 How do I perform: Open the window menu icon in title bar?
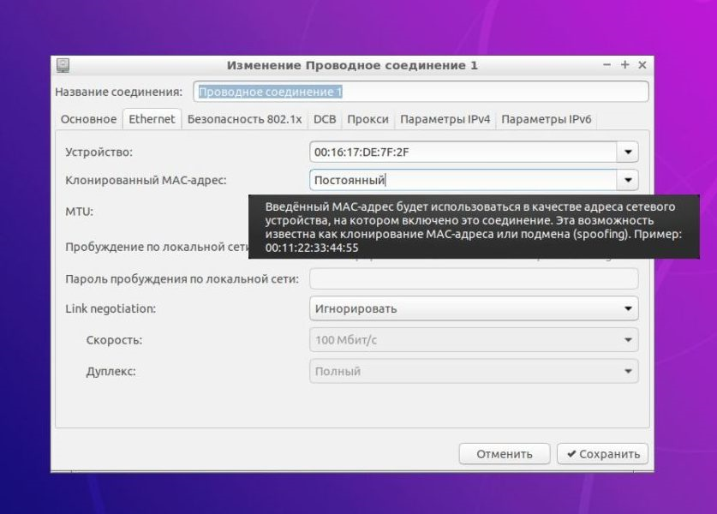(x=63, y=65)
